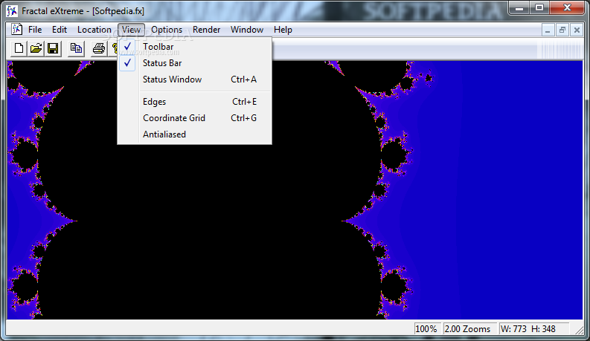Screen dimensions: 590x341
Task: Click the Copy toolbar icon
Action: [76, 48]
